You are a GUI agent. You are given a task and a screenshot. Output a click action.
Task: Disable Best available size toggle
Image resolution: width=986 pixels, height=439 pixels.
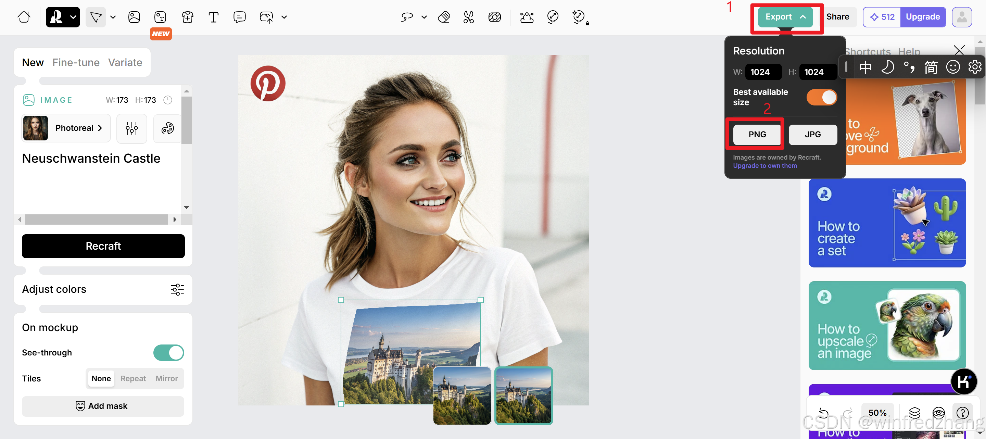tap(821, 97)
